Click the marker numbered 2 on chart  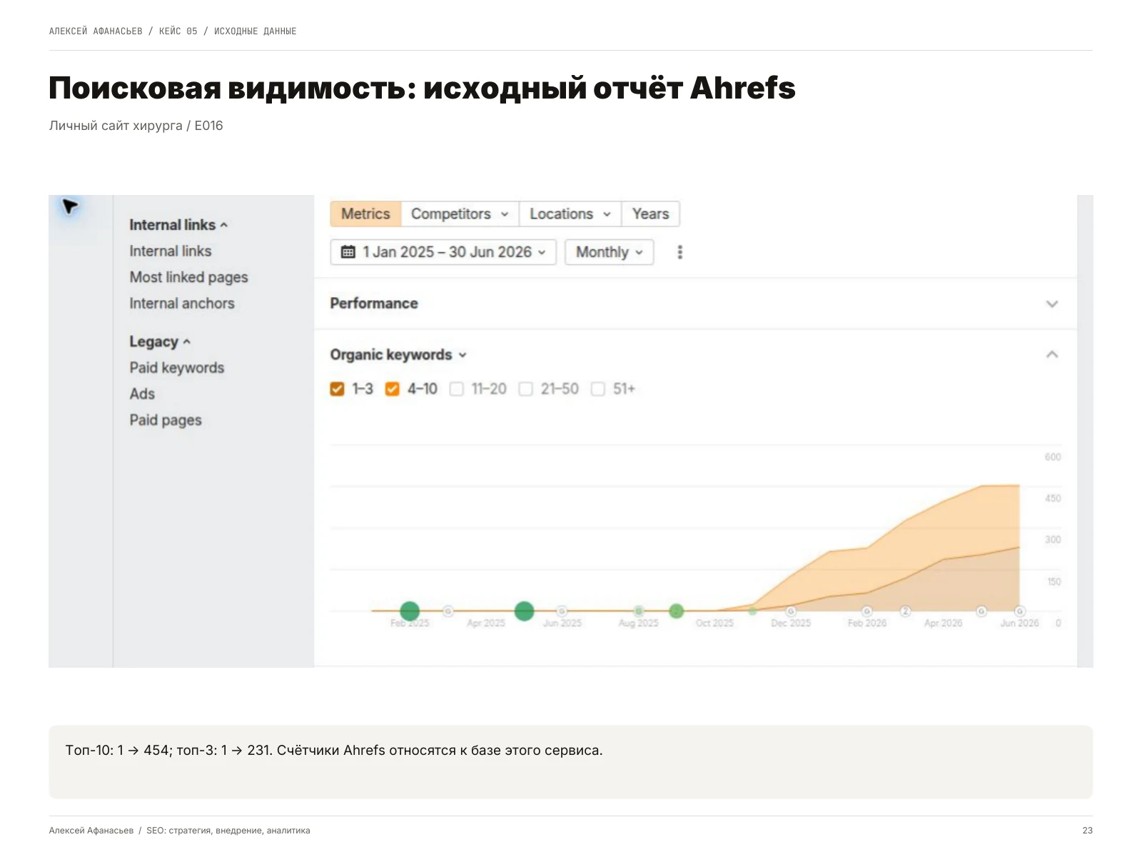coord(905,611)
